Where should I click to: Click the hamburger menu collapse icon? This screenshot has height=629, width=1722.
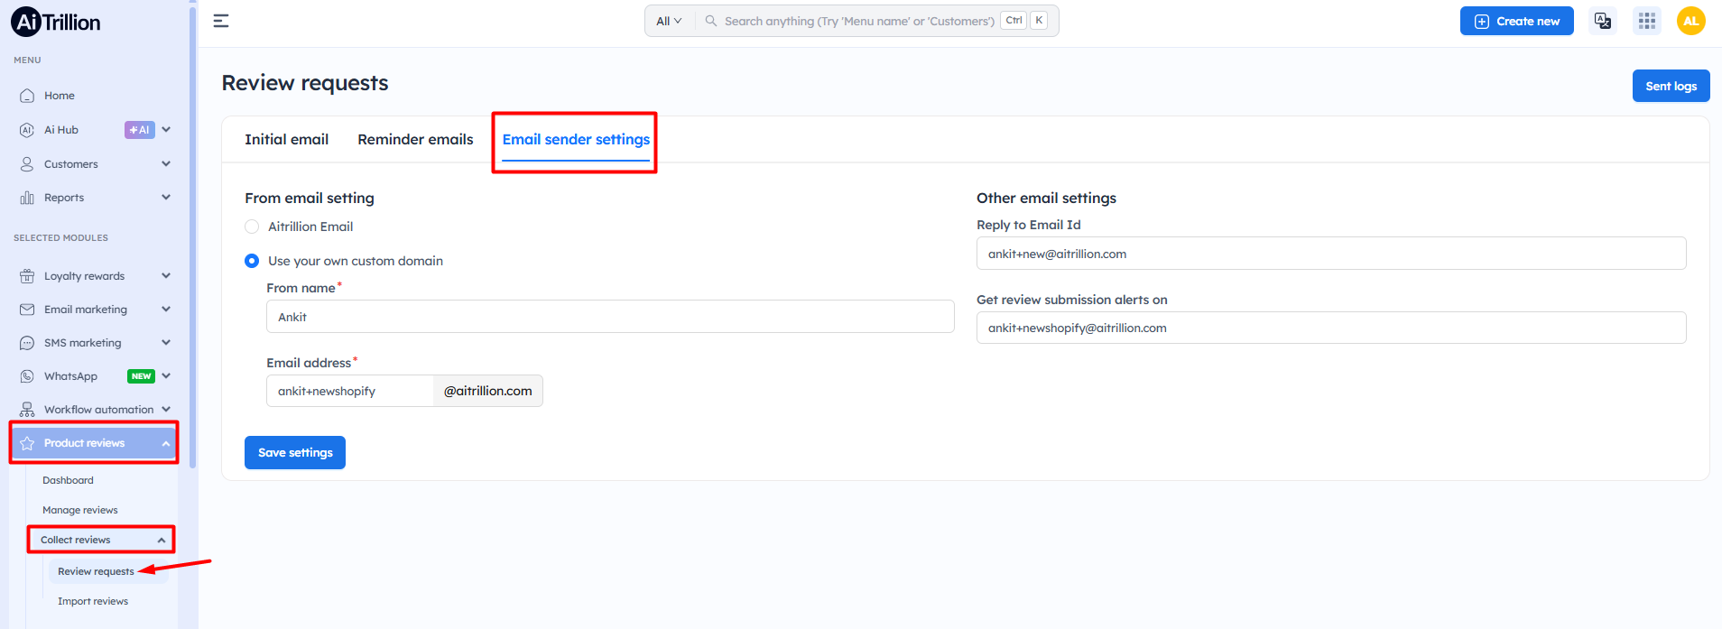pos(221,21)
